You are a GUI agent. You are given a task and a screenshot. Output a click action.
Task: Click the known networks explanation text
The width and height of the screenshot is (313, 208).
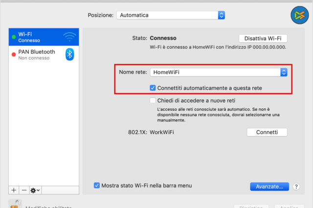click(x=219, y=115)
